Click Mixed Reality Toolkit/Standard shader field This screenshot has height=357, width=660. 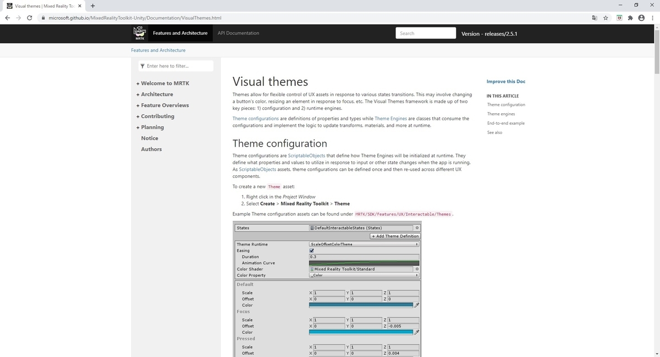point(361,269)
